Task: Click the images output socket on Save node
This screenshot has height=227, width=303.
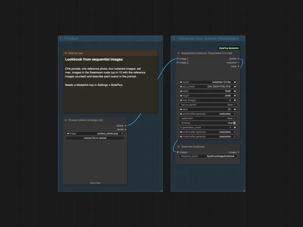Action: click(238, 152)
